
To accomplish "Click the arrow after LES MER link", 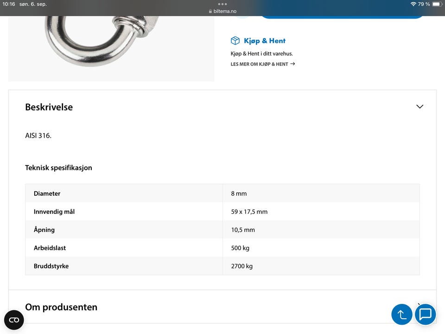I will [292, 64].
